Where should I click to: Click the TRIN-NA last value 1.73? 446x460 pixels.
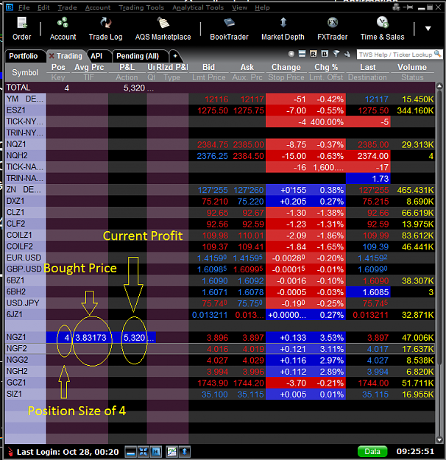(380, 179)
